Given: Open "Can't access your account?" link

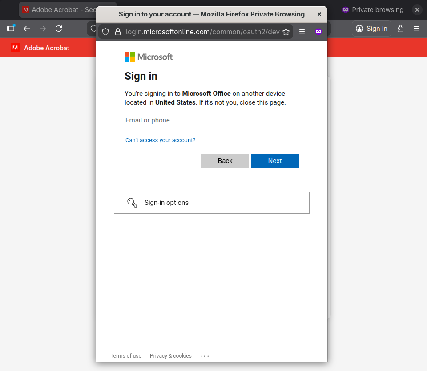Looking at the screenshot, I should pyautogui.click(x=161, y=140).
